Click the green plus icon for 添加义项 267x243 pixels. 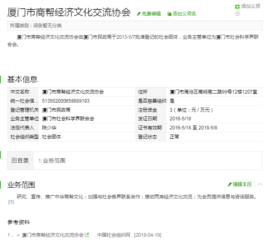(x=237, y=7)
